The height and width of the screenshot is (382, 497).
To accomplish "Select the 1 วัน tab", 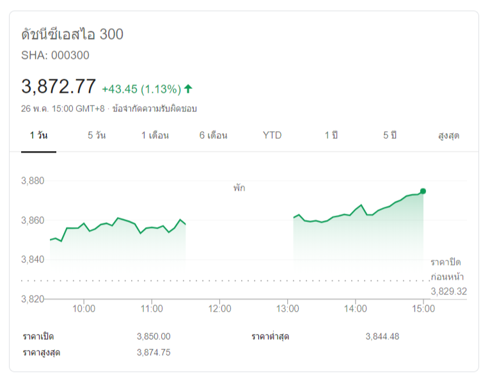I will tap(38, 136).
